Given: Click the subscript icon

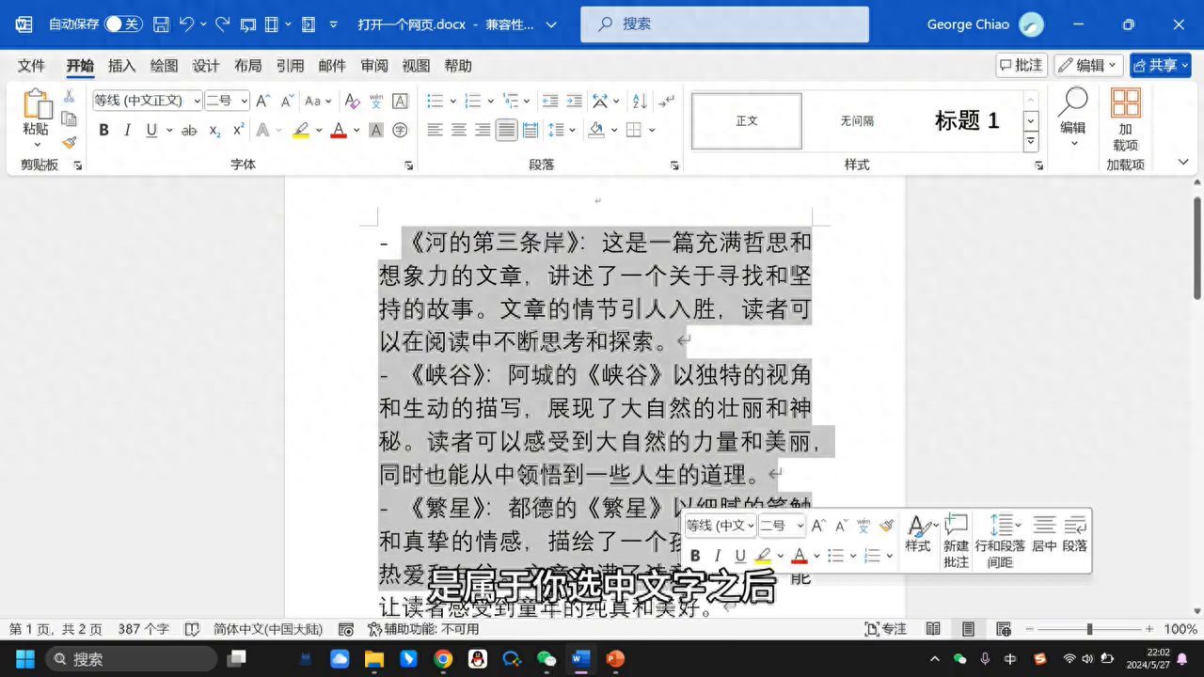Looking at the screenshot, I should pos(214,130).
